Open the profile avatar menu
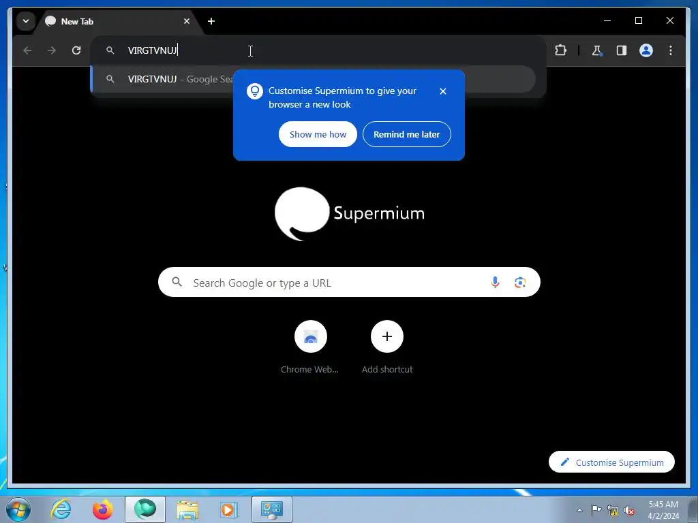This screenshot has width=698, height=523. click(646, 50)
